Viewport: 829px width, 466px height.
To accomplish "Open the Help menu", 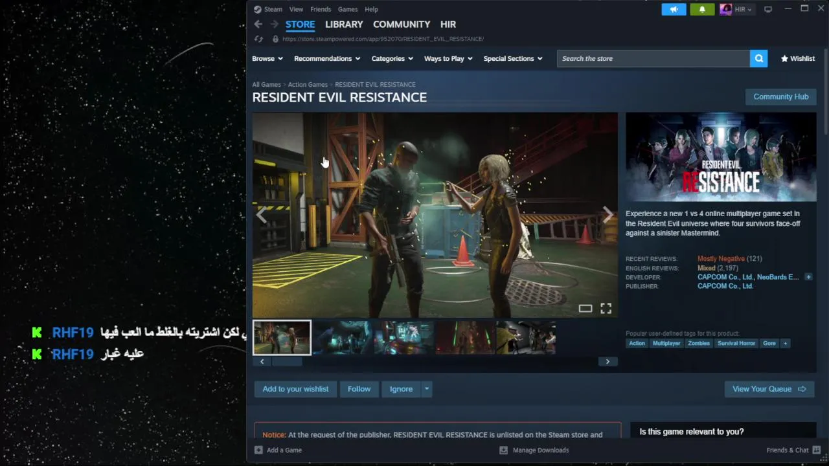I will 371,9.
